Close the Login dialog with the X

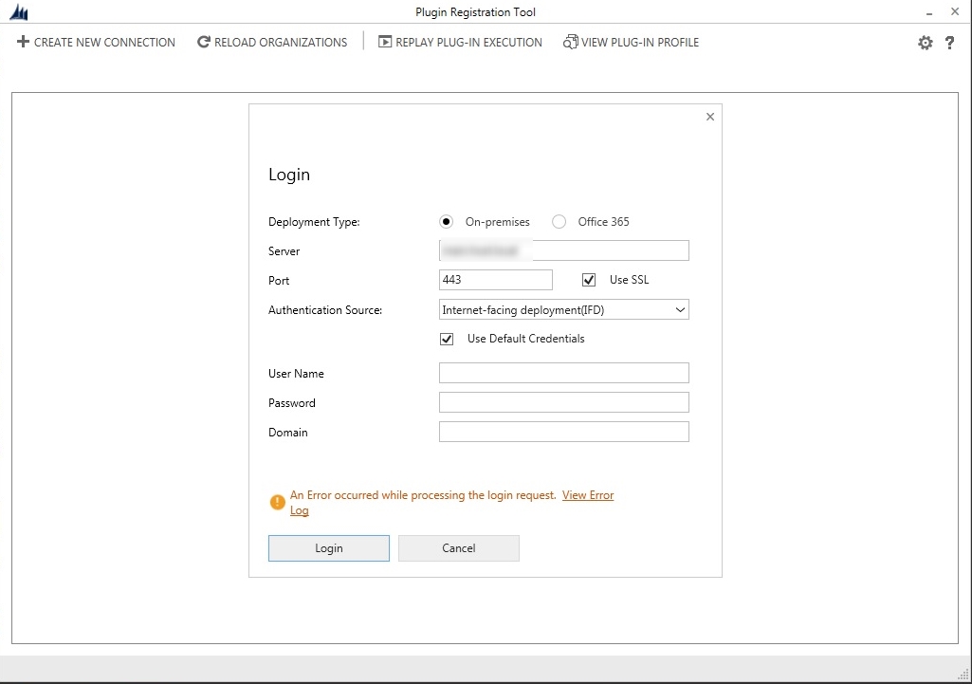(710, 117)
